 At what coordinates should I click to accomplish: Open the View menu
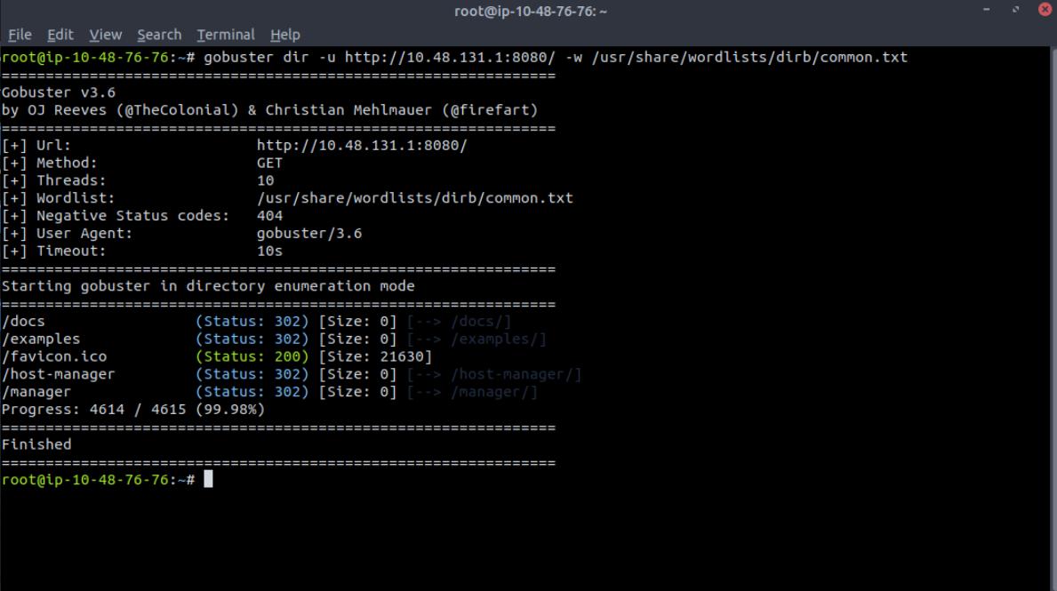tap(105, 35)
